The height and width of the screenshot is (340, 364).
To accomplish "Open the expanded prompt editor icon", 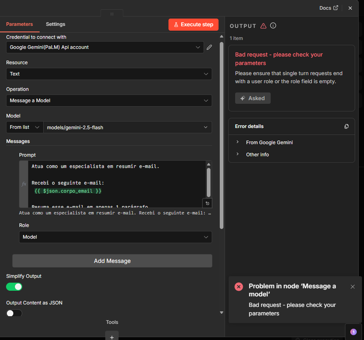I will pyautogui.click(x=207, y=203).
